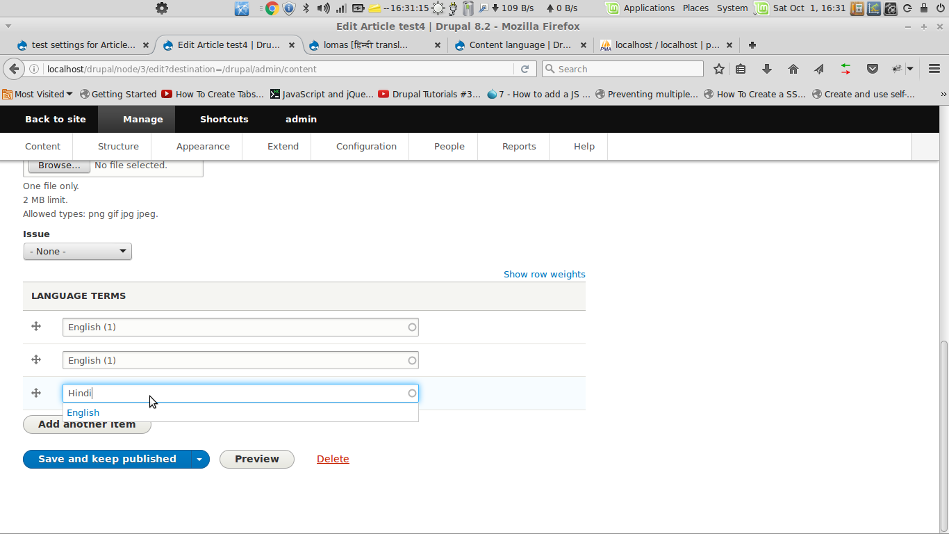This screenshot has height=534, width=949.
Task: Select English from the autocomplete suggestion
Action: (x=83, y=412)
